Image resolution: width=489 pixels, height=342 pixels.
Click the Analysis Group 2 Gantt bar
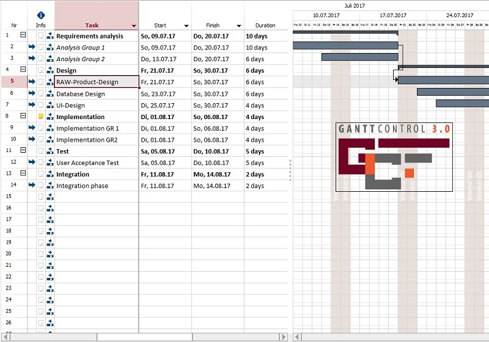coord(360,57)
